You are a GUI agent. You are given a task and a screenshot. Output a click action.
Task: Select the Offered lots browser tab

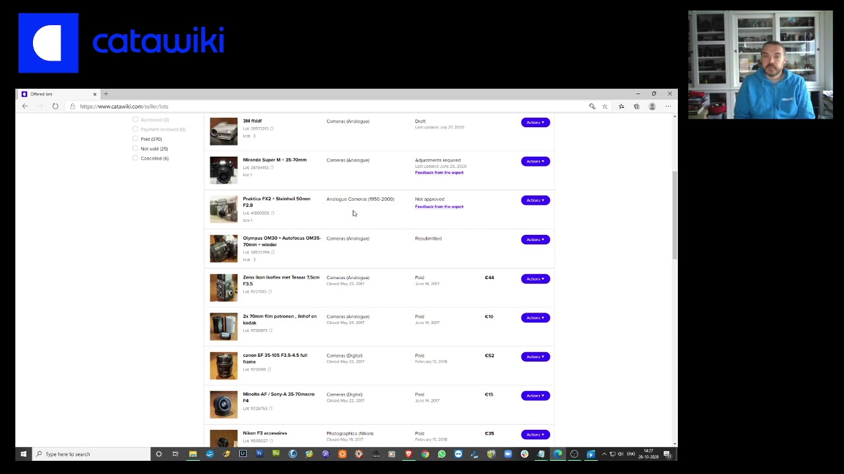coord(59,94)
